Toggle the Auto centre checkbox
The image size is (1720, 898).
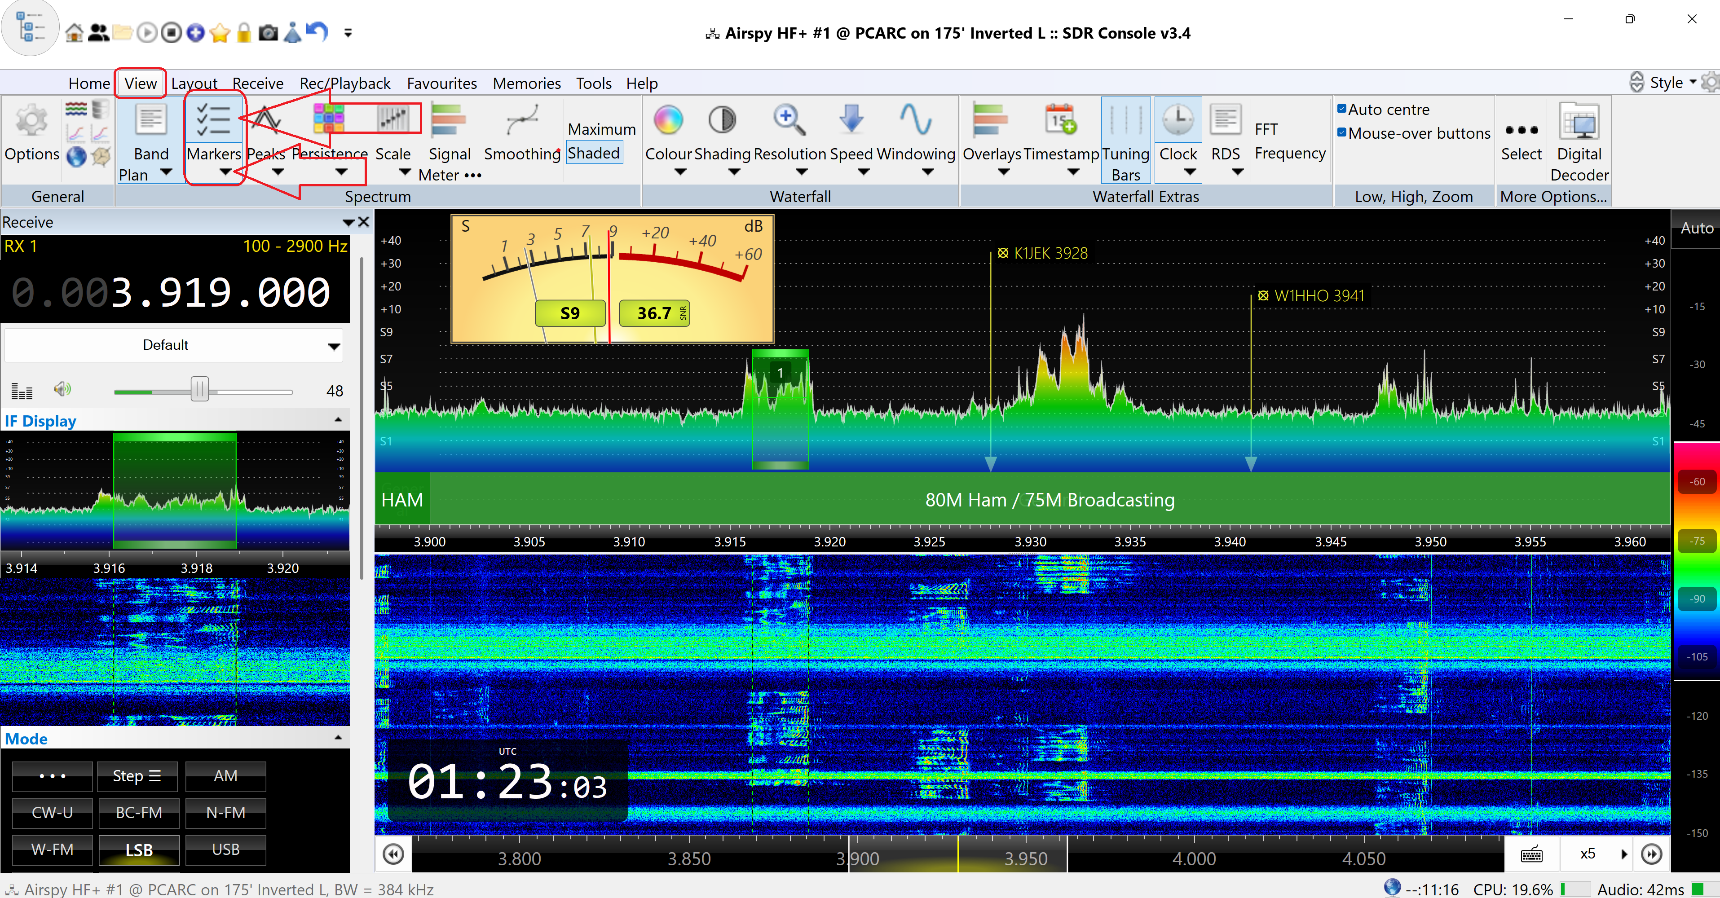click(x=1341, y=109)
